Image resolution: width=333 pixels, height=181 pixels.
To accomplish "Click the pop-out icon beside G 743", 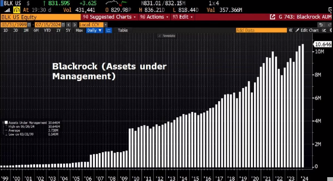I will coord(272,17).
